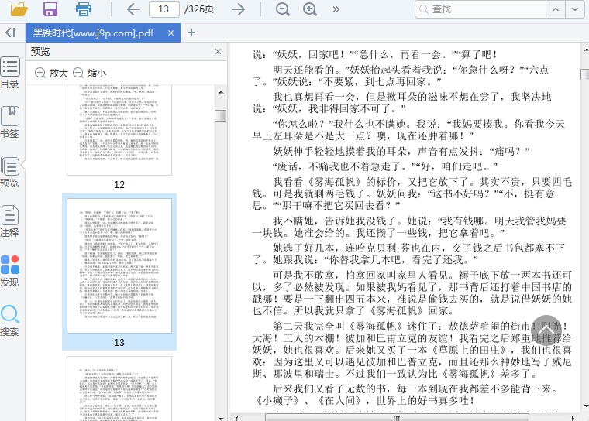Open a file with the folder icon
589x421 pixels.
[19, 9]
